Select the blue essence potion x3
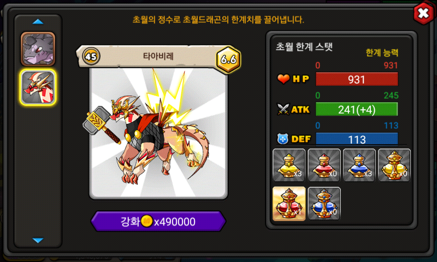Image resolution: width=437 pixels, height=262 pixels. point(359,165)
